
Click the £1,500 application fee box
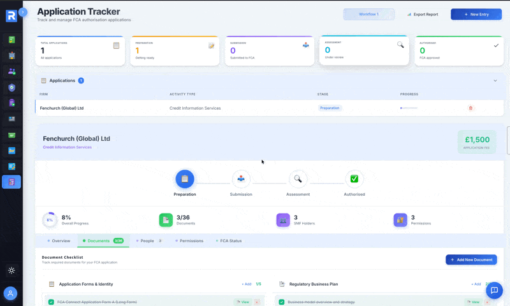point(477,142)
